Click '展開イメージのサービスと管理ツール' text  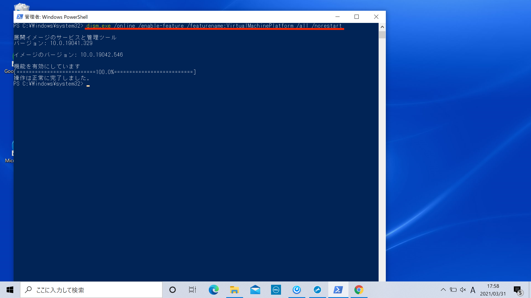pos(65,37)
